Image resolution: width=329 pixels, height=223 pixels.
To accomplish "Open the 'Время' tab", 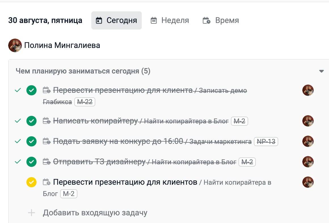I will pyautogui.click(x=221, y=20).
